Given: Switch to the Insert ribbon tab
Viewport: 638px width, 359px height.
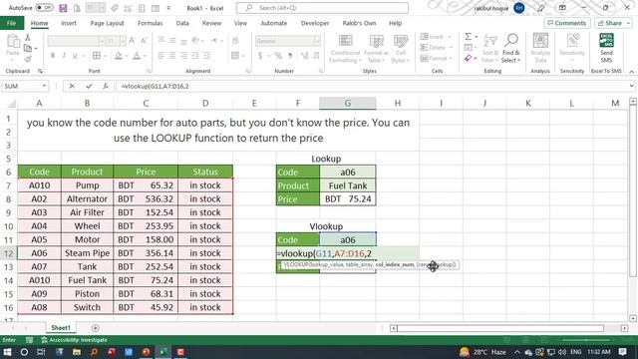Looking at the screenshot, I should pyautogui.click(x=69, y=23).
